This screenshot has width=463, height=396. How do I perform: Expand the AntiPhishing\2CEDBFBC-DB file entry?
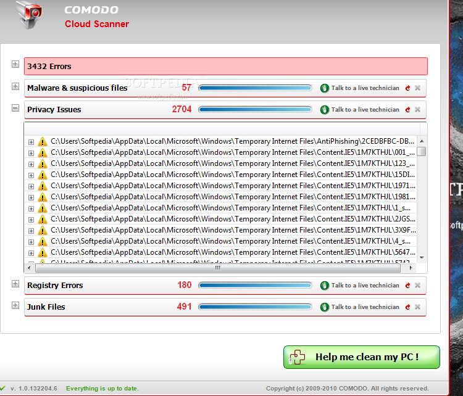31,142
